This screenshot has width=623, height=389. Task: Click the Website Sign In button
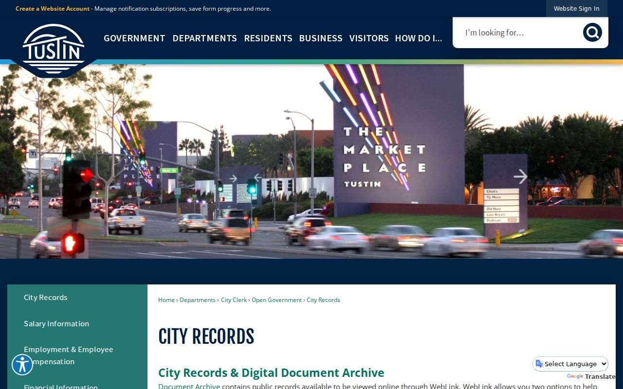tap(576, 9)
